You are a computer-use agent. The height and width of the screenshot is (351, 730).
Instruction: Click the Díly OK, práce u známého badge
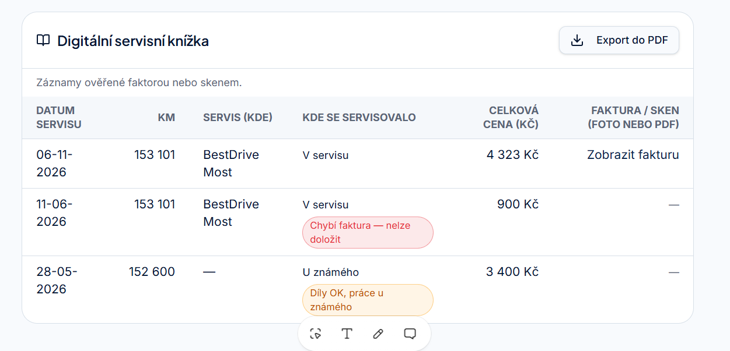368,300
